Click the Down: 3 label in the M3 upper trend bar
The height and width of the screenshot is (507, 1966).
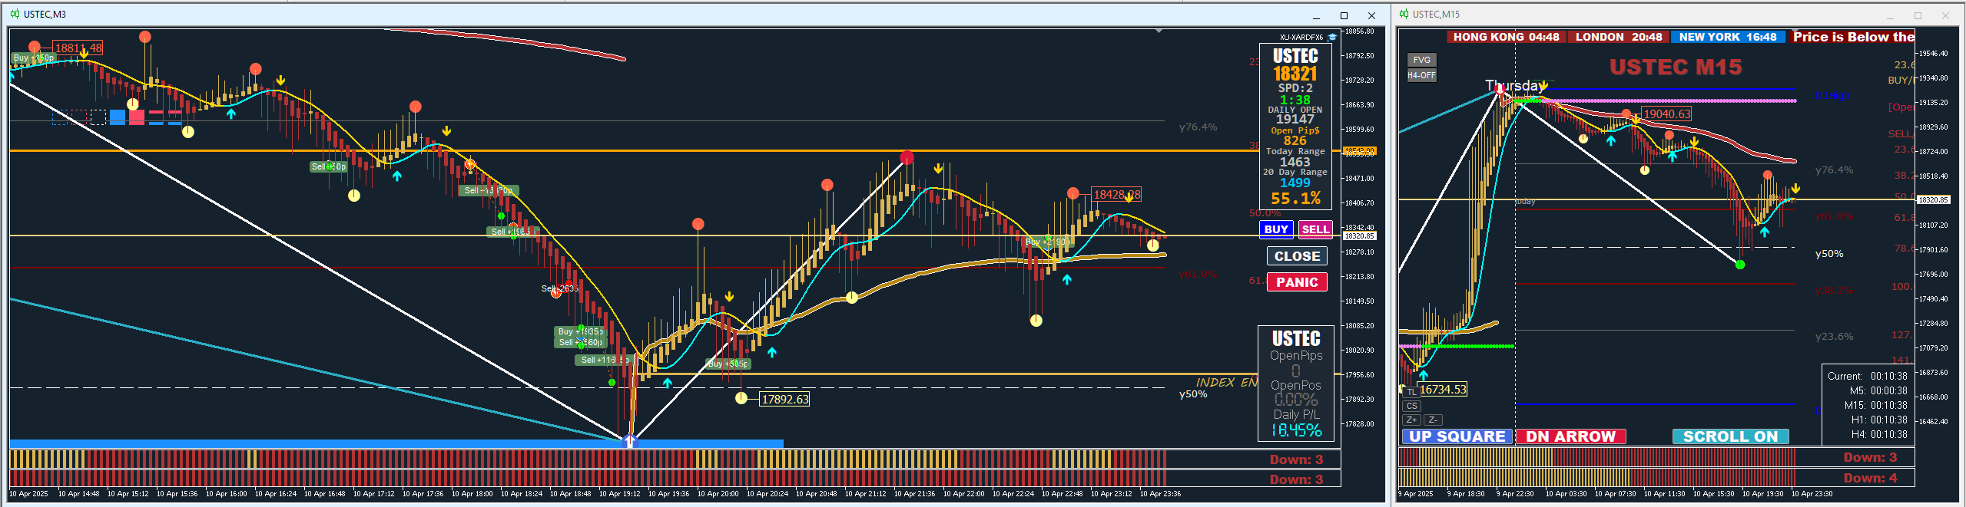coord(1296,459)
